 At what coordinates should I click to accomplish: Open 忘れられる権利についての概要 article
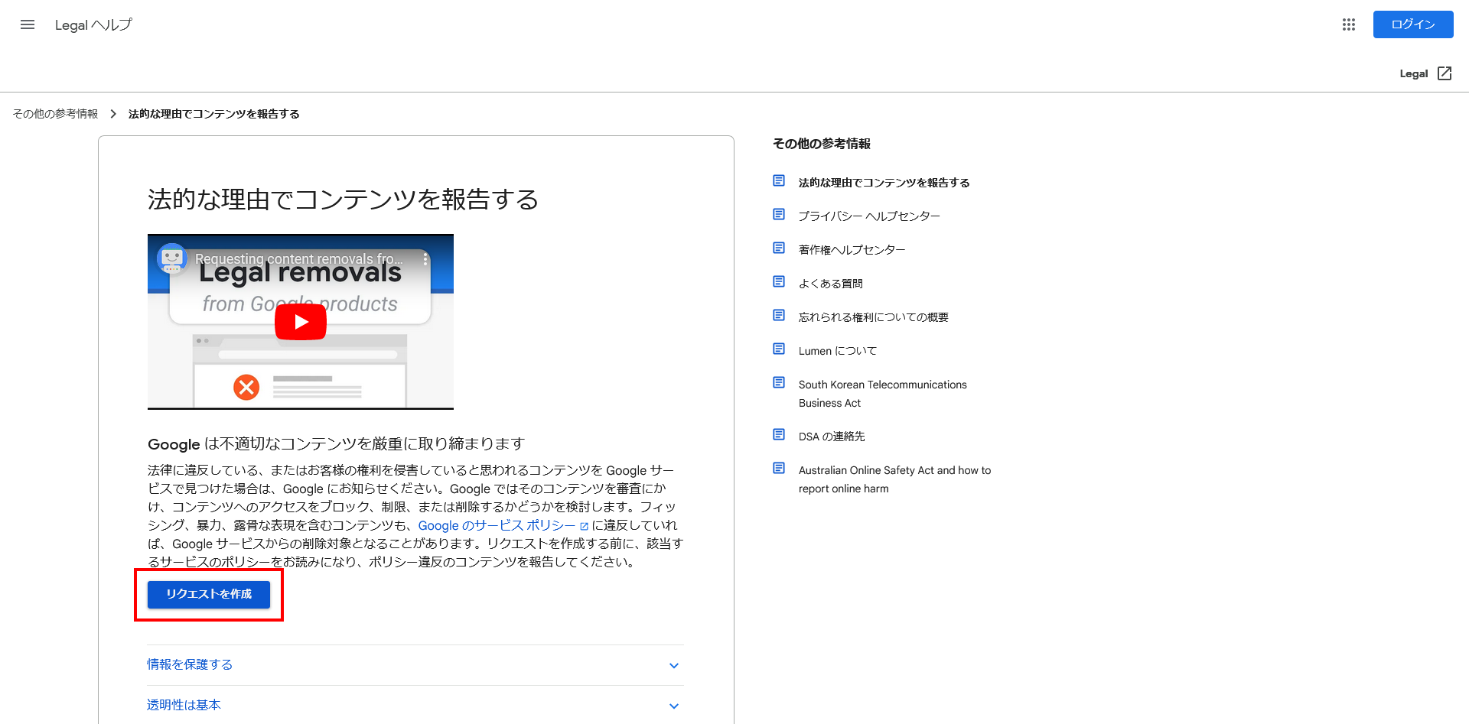tap(873, 317)
